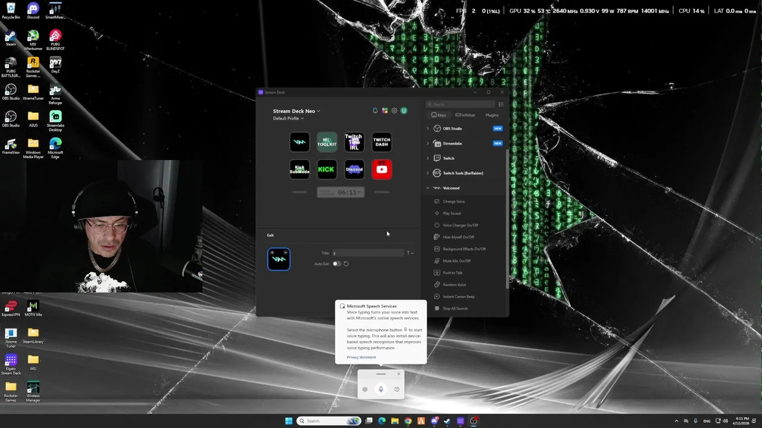Click the actions list scrollbar
Viewport: 762px width, 428px height.
pos(507,220)
